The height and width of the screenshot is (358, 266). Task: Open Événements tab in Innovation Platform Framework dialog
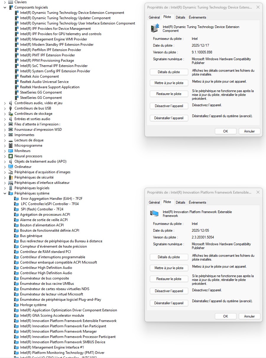coord(197,202)
